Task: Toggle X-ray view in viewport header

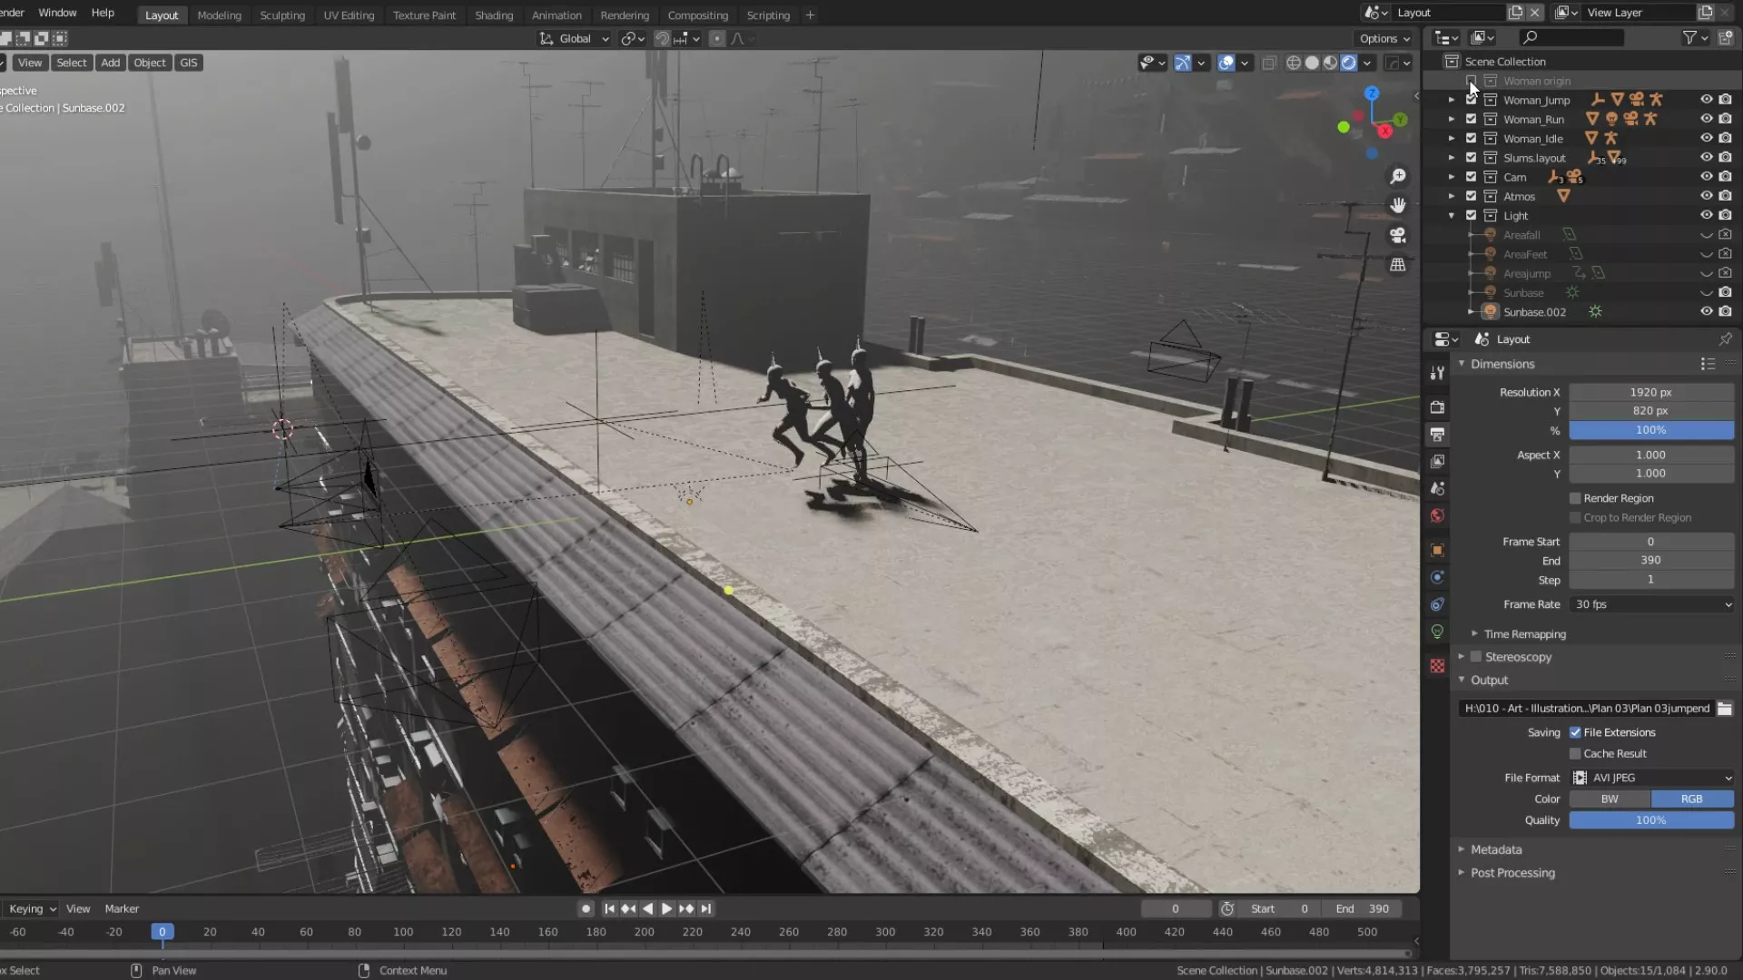Action: [1269, 63]
